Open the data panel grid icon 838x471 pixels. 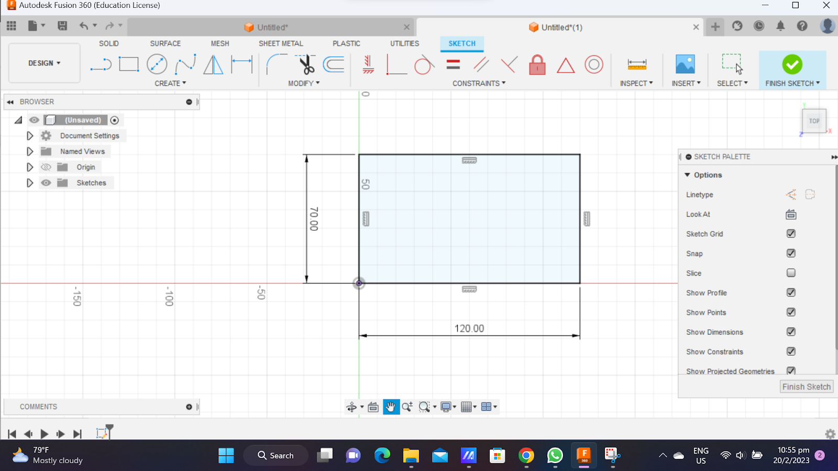click(x=12, y=26)
